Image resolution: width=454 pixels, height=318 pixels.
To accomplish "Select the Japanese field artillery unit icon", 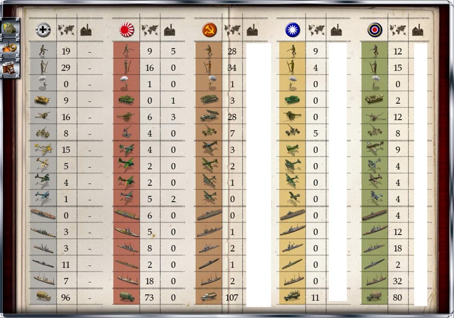I will click(x=125, y=117).
